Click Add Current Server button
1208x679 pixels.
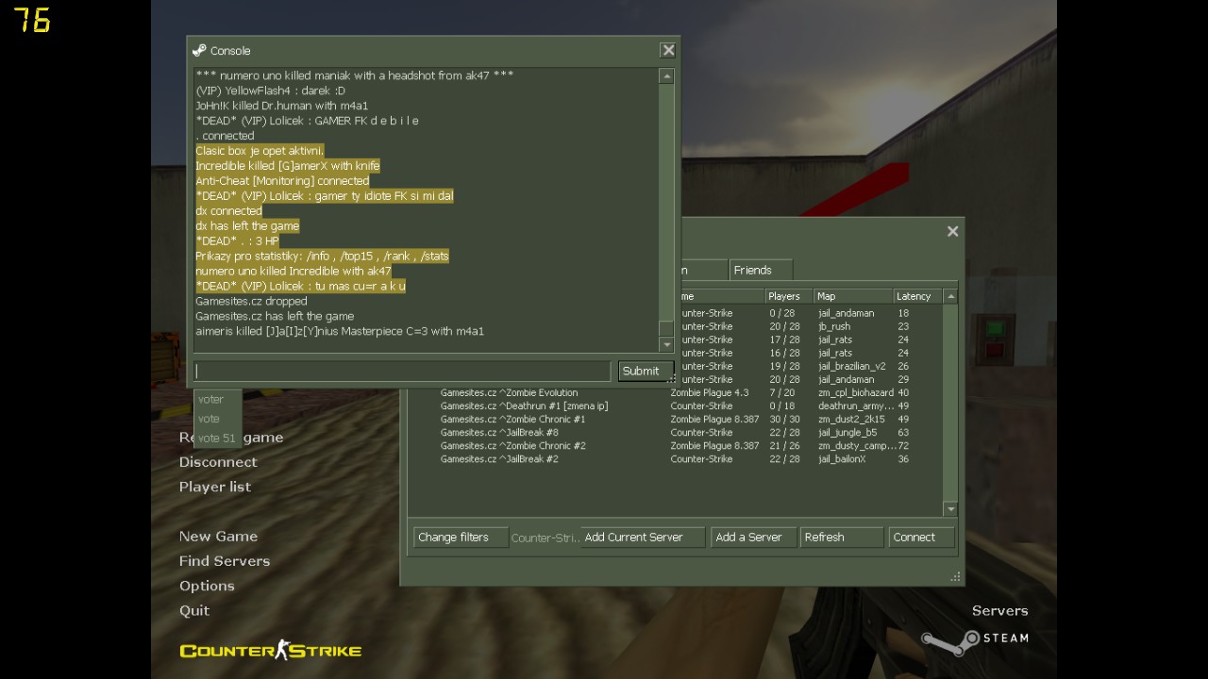(642, 538)
